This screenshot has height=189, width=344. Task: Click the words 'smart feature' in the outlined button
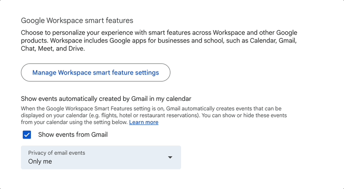point(113,73)
